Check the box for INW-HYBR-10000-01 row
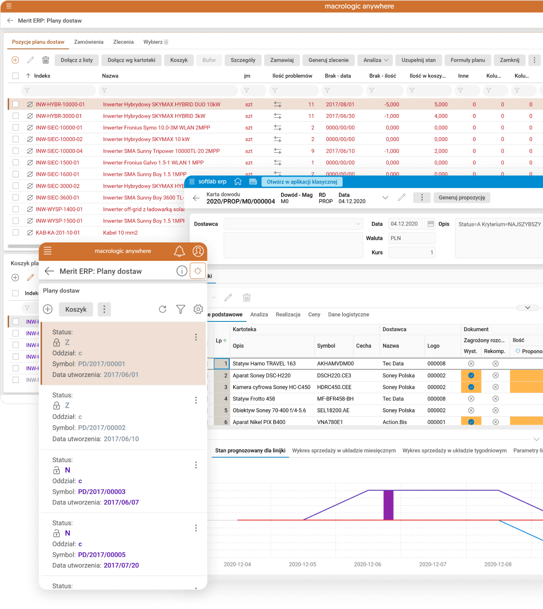The image size is (543, 609). pos(16,104)
